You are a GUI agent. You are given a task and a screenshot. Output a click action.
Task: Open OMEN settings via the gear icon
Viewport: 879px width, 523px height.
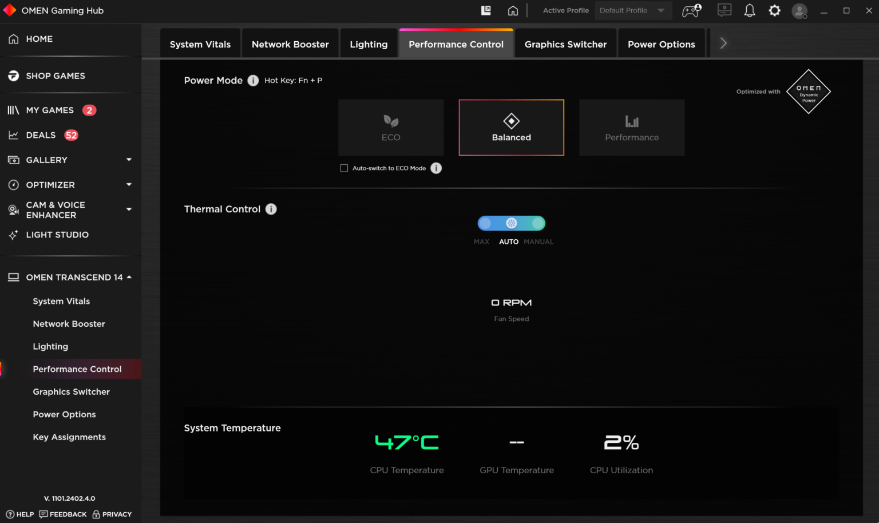click(x=774, y=10)
